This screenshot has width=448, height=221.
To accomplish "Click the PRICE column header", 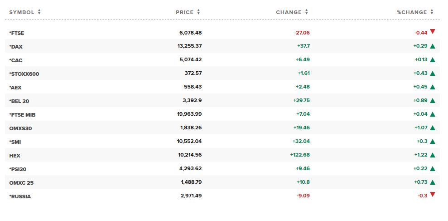I will click(184, 12).
